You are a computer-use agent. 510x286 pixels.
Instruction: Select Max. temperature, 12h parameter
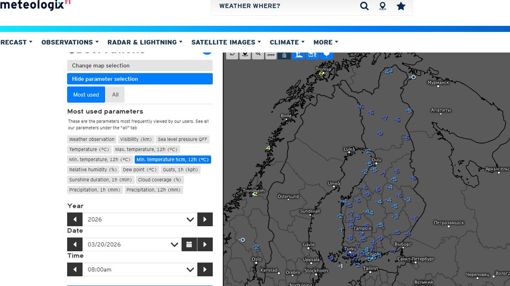147,149
